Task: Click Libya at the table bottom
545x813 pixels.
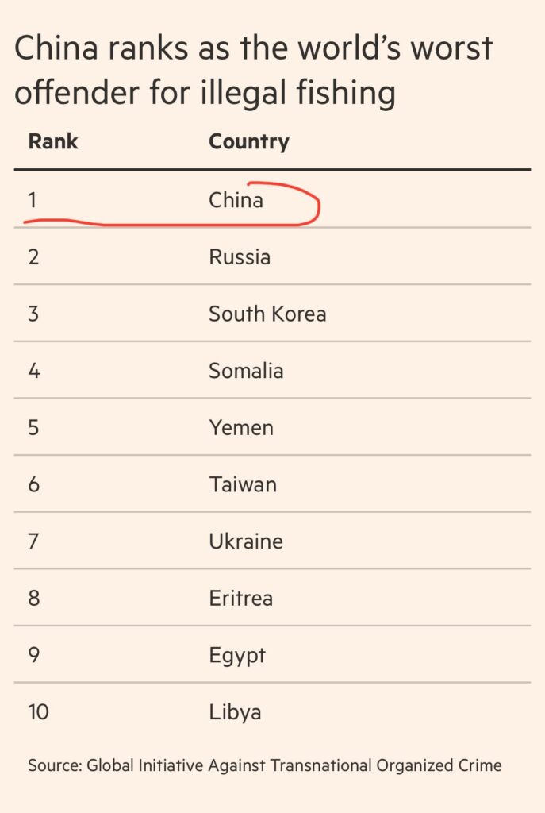Action: 235,712
